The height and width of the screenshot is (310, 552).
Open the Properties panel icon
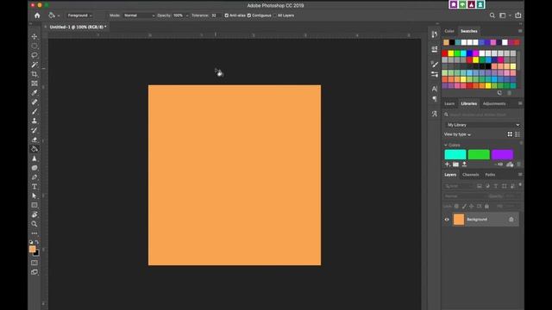(435, 49)
